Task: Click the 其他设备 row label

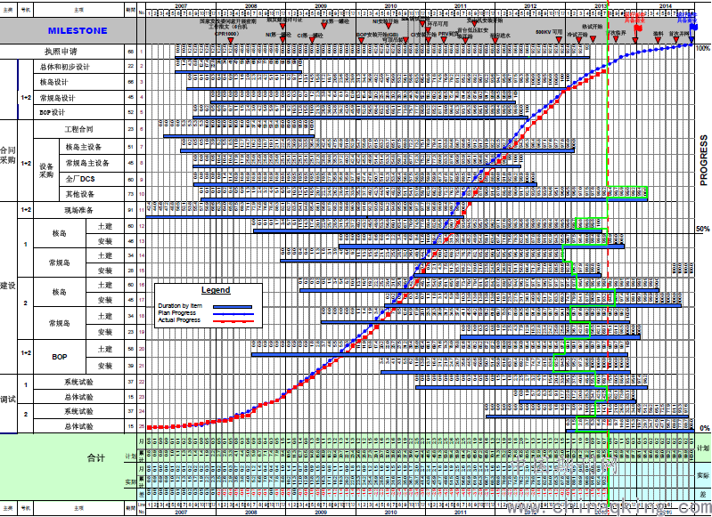Action: click(80, 194)
